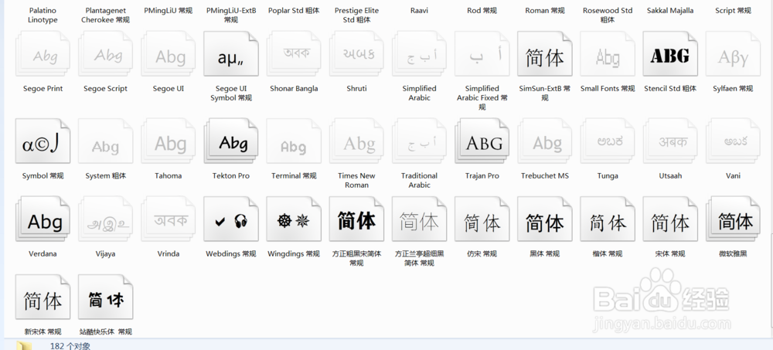
Task: Select the Tekton Pro font icon
Action: coord(231,141)
